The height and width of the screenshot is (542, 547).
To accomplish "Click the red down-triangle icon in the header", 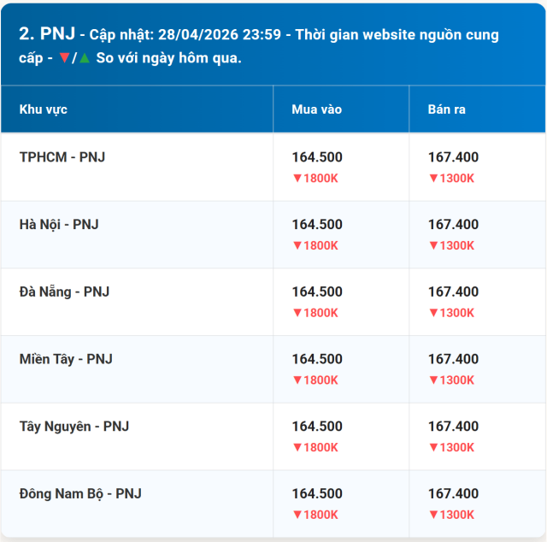I will point(65,59).
